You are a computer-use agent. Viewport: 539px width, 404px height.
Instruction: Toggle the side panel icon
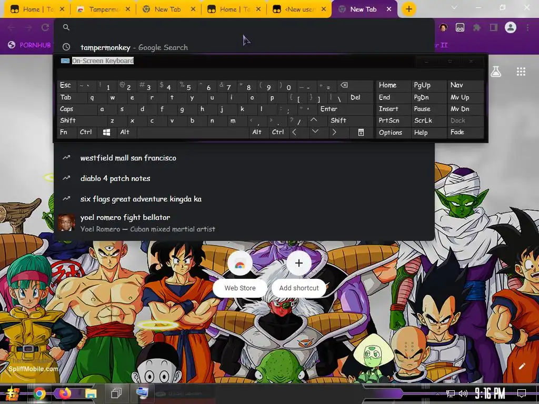pyautogui.click(x=494, y=27)
